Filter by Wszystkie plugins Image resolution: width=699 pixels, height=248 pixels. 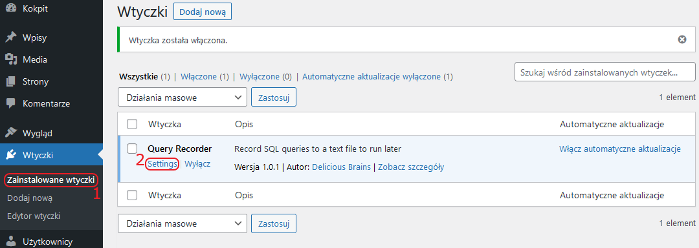point(139,76)
